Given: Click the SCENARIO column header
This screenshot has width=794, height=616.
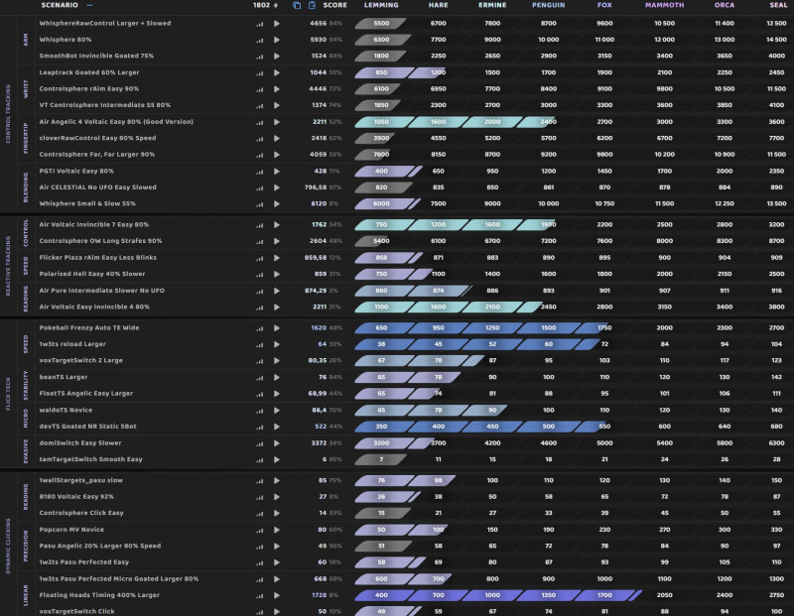Looking at the screenshot, I should tap(60, 5).
